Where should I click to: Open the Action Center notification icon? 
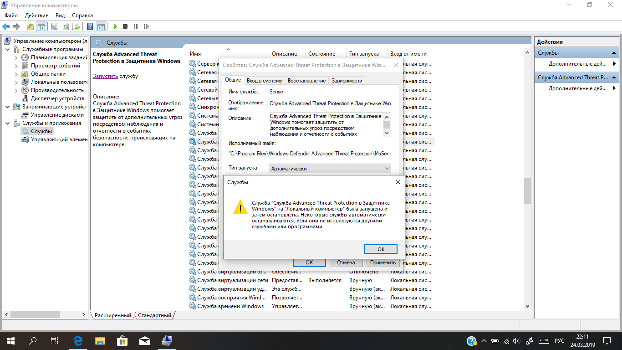607,341
